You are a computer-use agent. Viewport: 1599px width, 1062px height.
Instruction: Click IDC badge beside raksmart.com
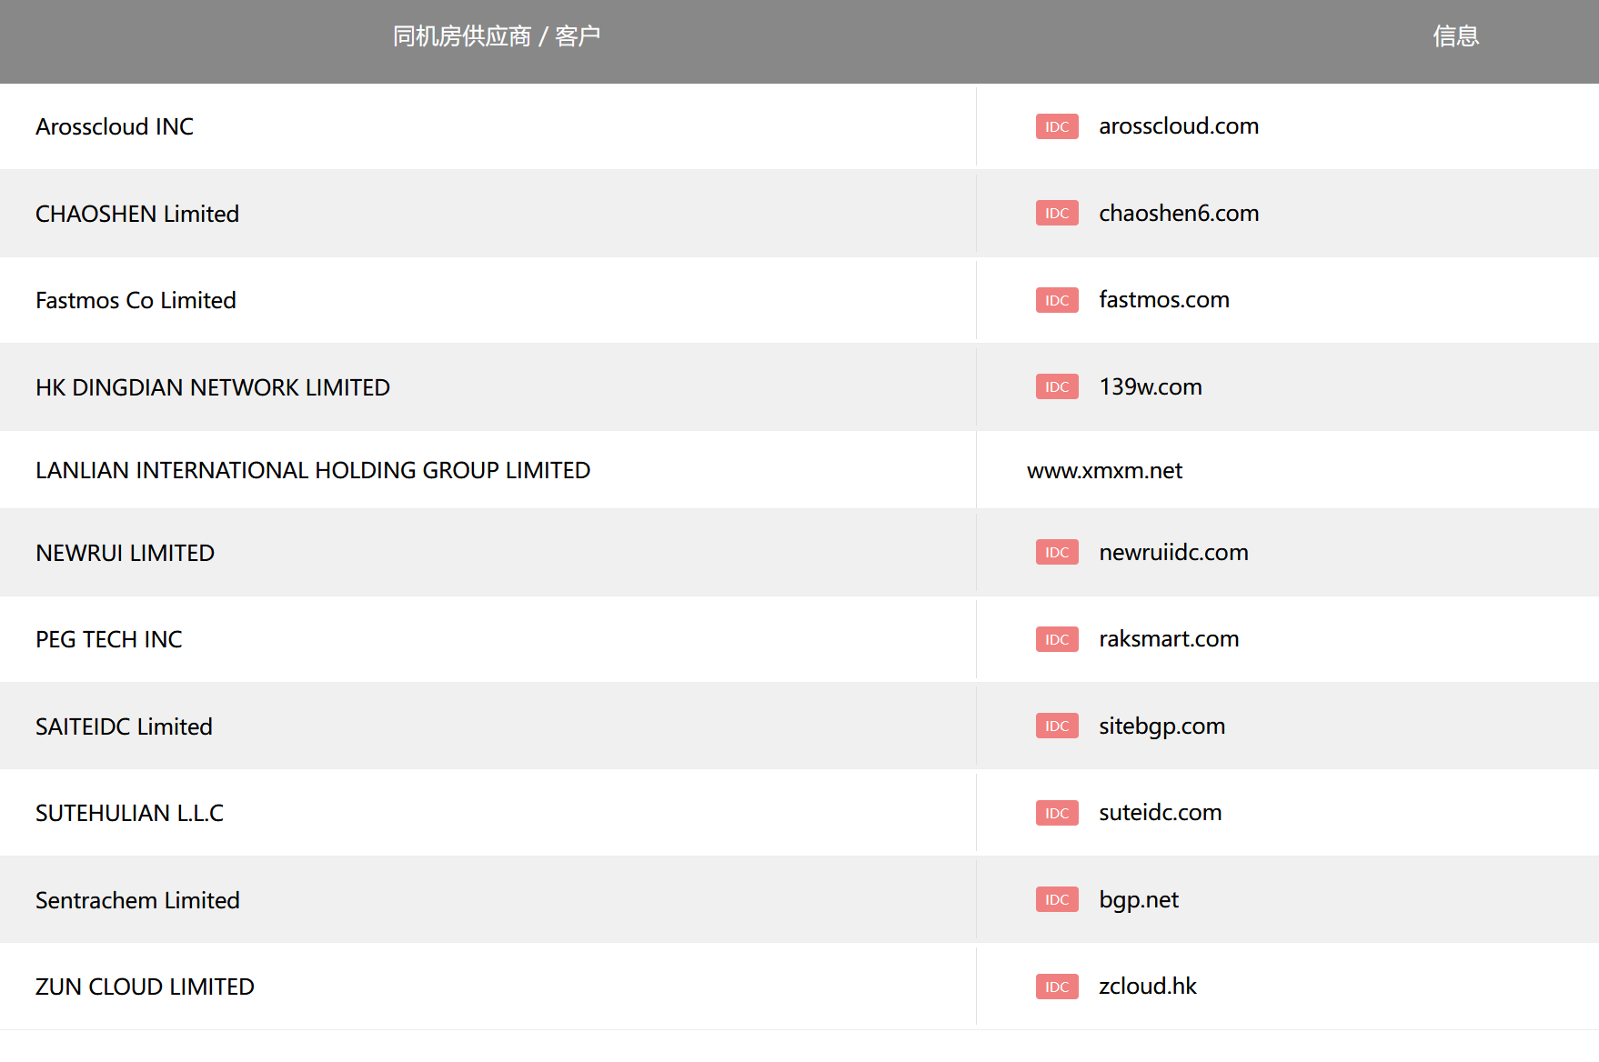pos(1057,639)
